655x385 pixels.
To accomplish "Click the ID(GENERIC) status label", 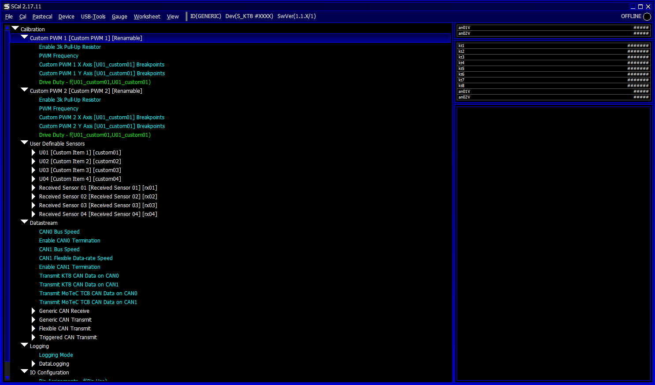I will (x=206, y=16).
